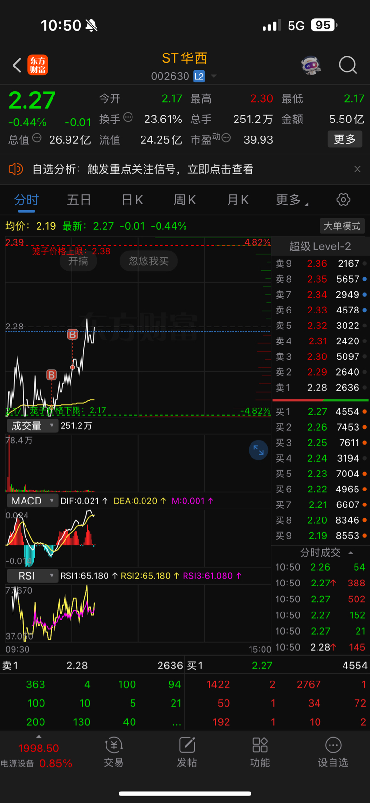This screenshot has height=803, width=370.
Task: Open chart settings gear icon
Action: pos(344,200)
